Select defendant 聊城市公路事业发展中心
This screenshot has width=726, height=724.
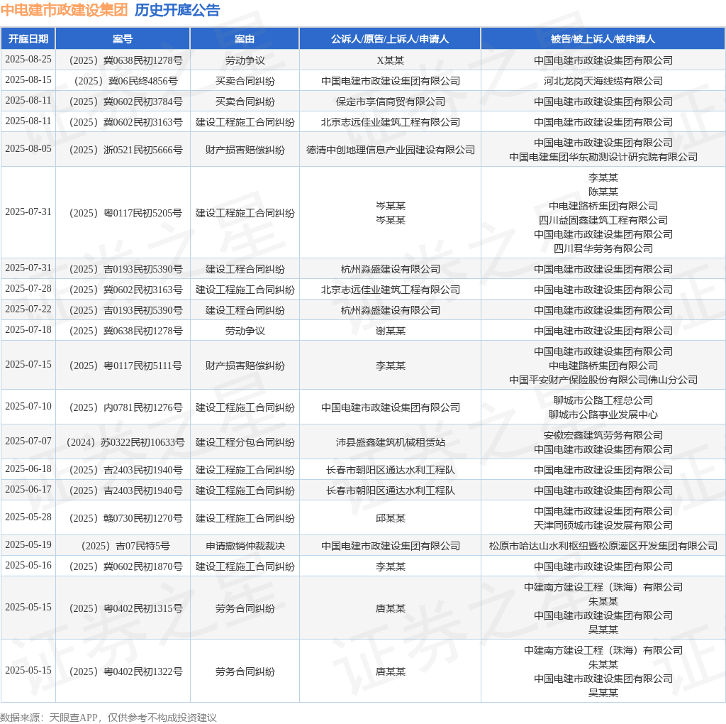(x=603, y=415)
